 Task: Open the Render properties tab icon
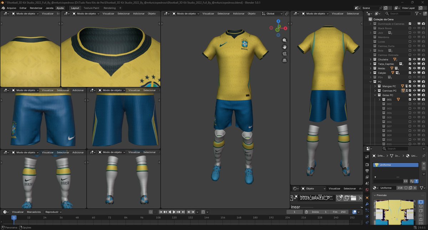[367, 165]
